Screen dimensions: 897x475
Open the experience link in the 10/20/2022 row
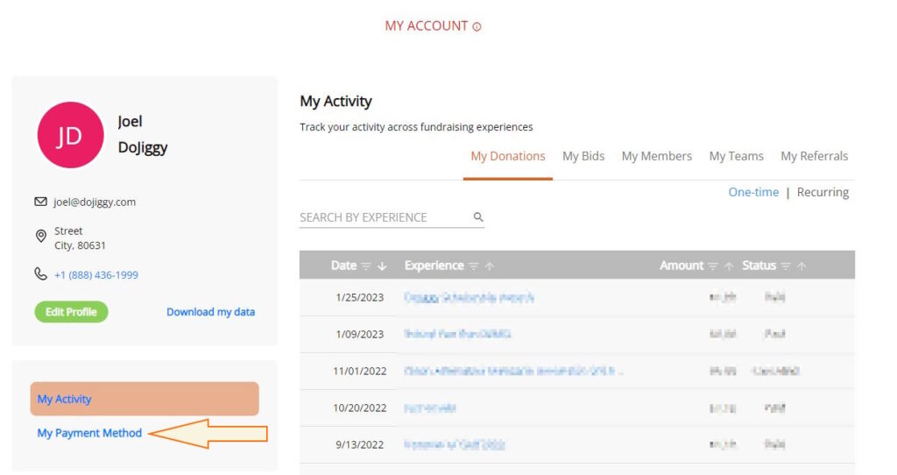tap(429, 408)
